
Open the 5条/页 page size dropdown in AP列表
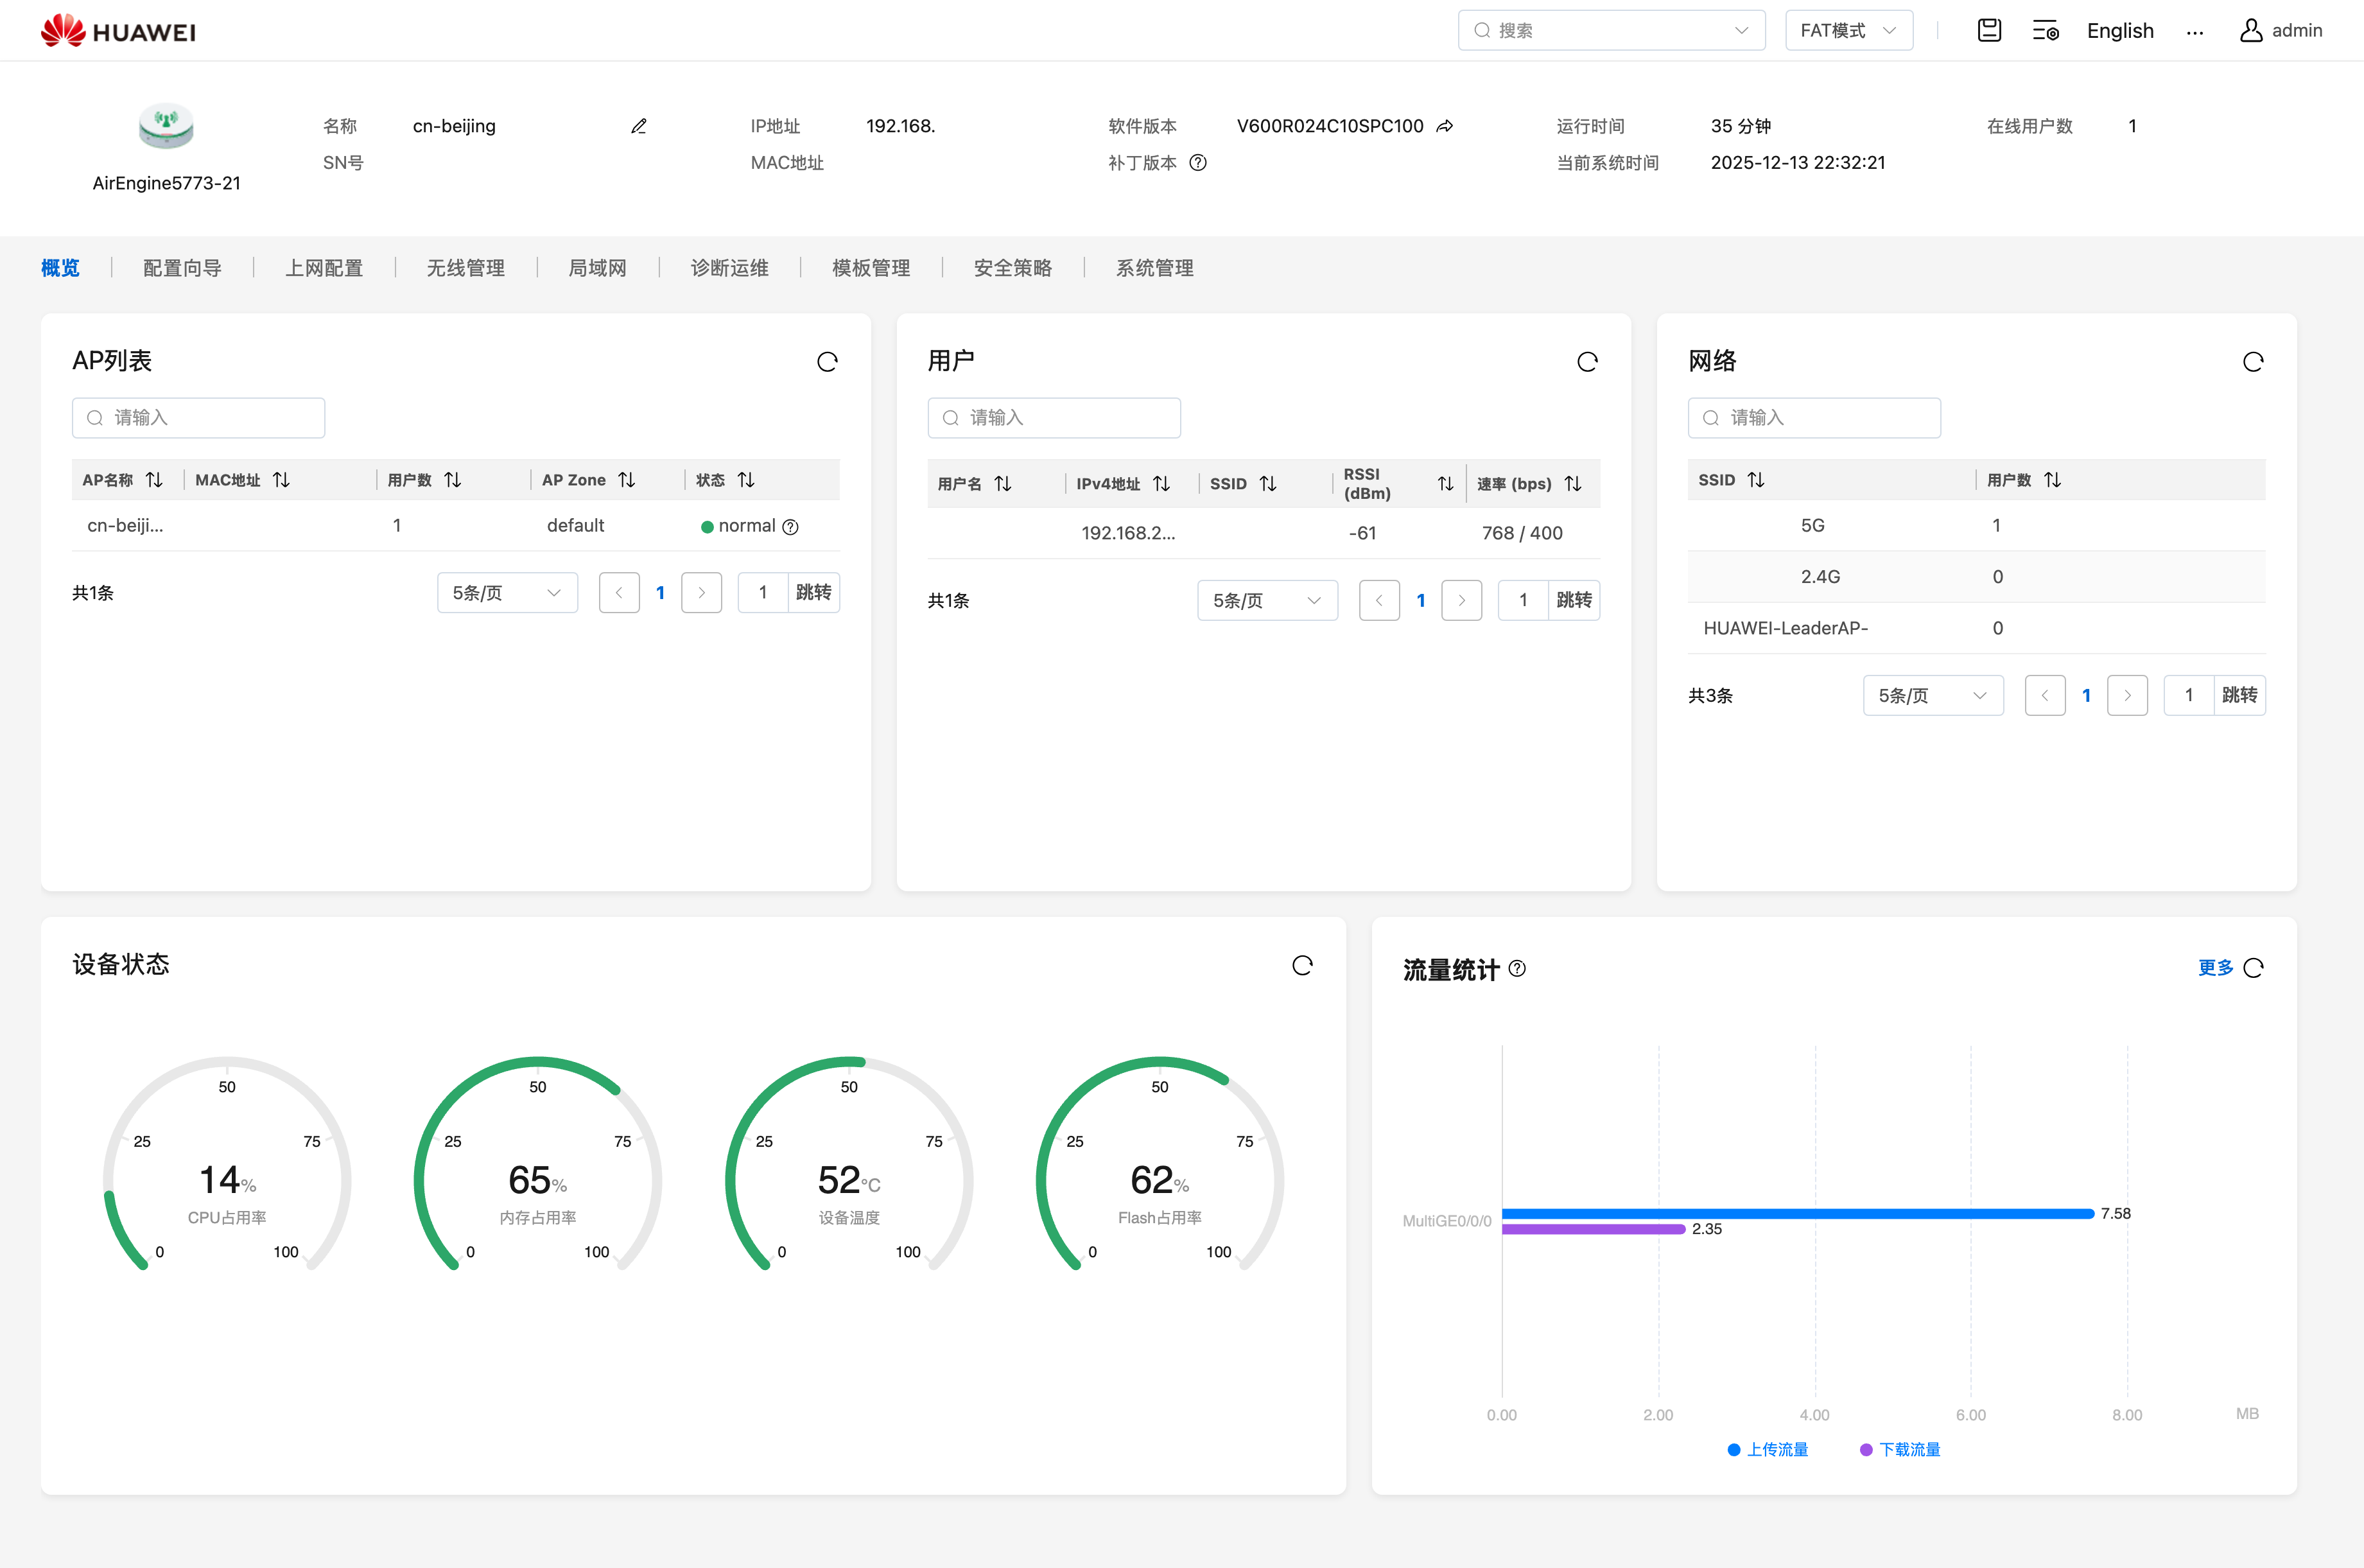pyautogui.click(x=507, y=592)
